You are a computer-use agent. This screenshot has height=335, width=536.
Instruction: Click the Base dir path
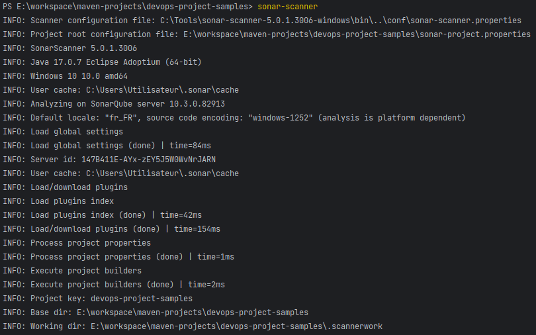point(193,312)
